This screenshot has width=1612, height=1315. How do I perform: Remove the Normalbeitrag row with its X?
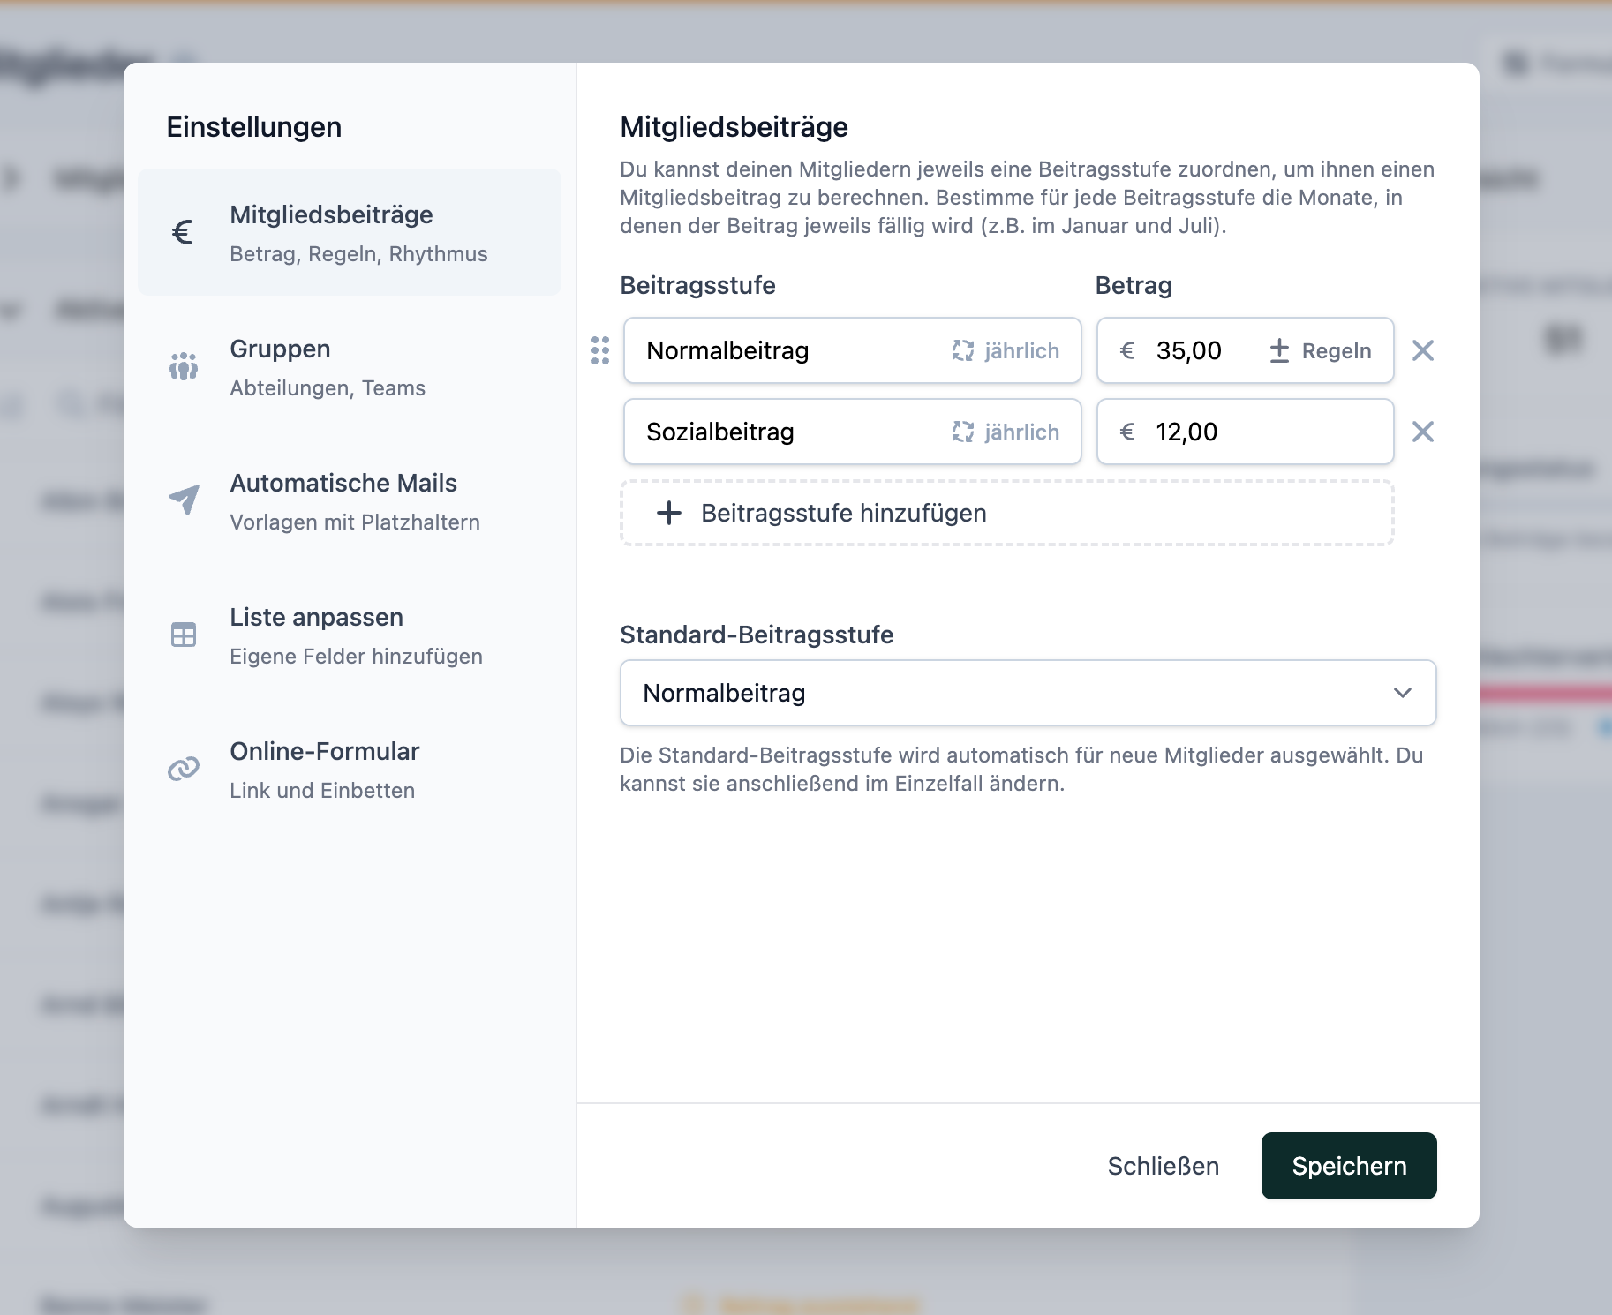click(1422, 350)
